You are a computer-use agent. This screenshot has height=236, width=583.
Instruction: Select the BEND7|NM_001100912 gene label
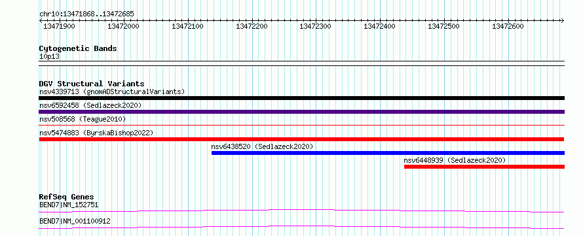point(75,221)
